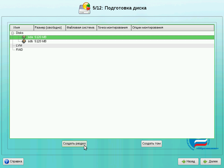Screen dimensions: 224x168
Task: Click the 5120 MB size of sda
Action: pos(40,37)
